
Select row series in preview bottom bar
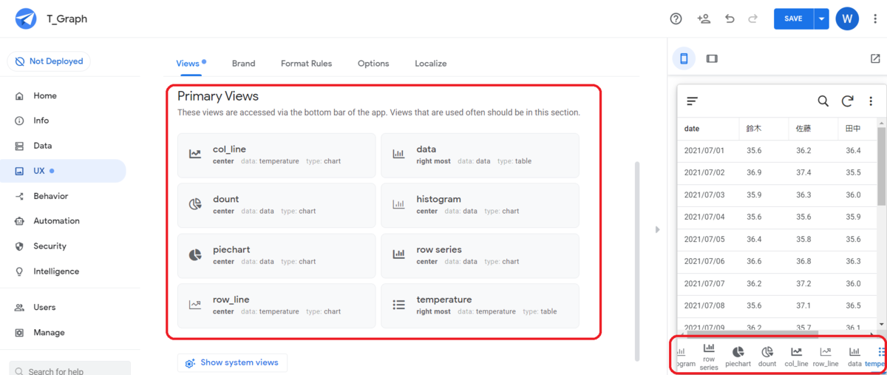coord(709,357)
